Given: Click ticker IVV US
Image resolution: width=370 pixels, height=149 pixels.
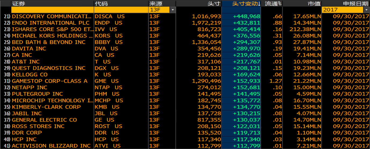Looking at the screenshot, I should point(106,29).
